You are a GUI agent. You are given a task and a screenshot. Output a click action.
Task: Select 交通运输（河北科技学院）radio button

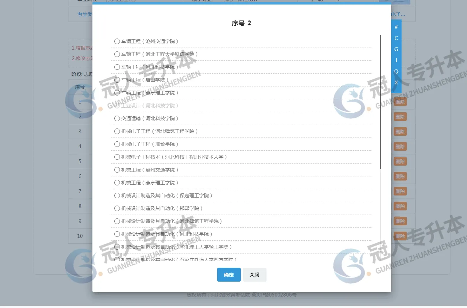pyautogui.click(x=117, y=118)
